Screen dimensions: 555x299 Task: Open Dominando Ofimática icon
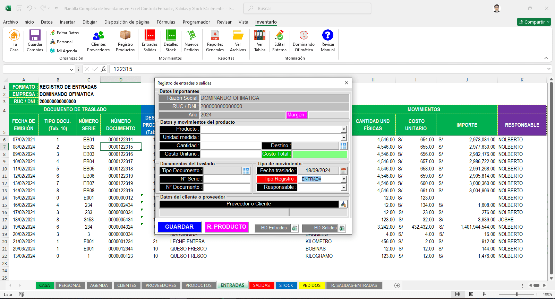pyautogui.click(x=304, y=35)
